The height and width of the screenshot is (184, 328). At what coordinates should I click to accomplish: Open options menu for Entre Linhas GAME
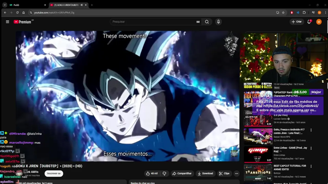coord(311,148)
